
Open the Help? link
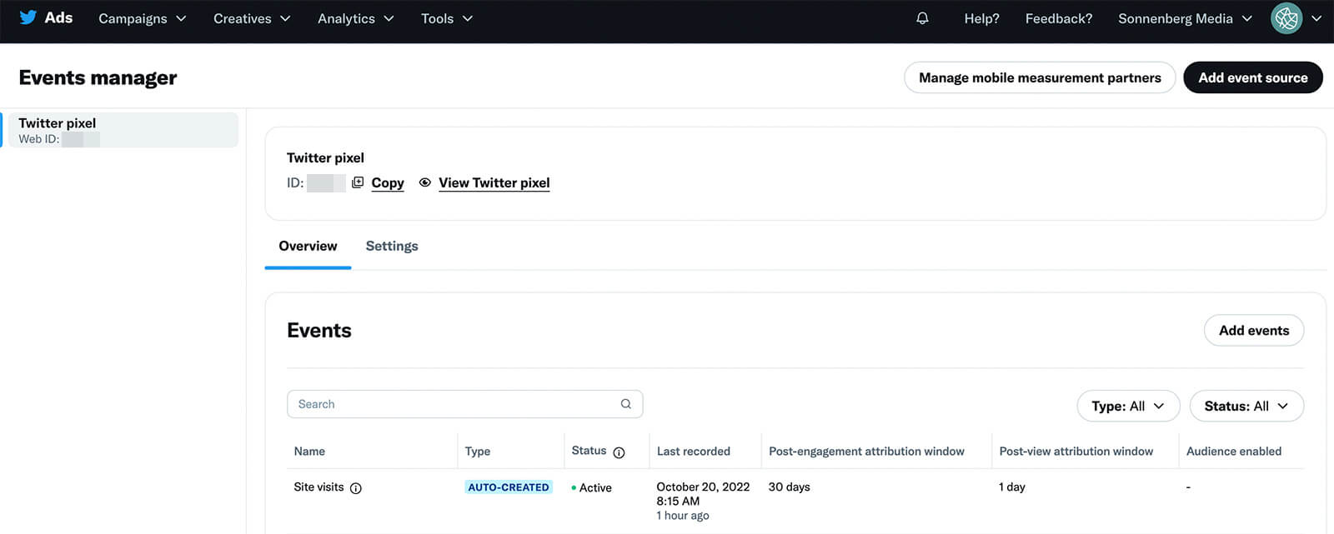[x=981, y=18]
